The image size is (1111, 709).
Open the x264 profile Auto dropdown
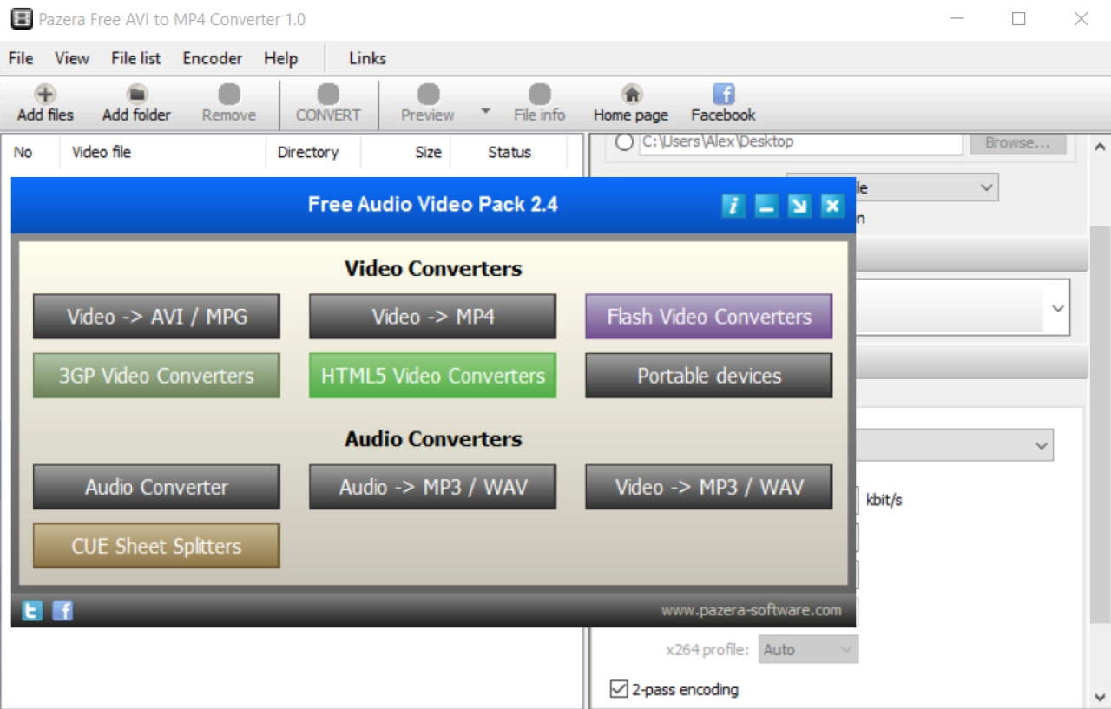click(809, 649)
